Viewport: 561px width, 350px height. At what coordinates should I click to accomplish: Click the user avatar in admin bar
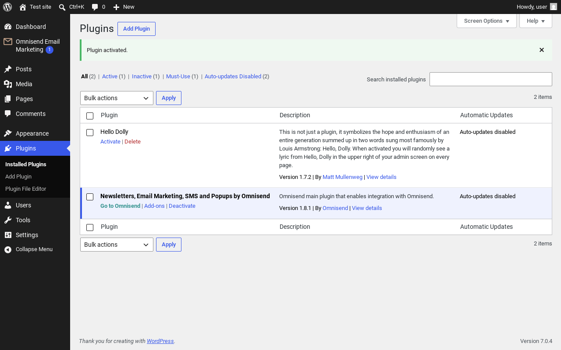(554, 7)
